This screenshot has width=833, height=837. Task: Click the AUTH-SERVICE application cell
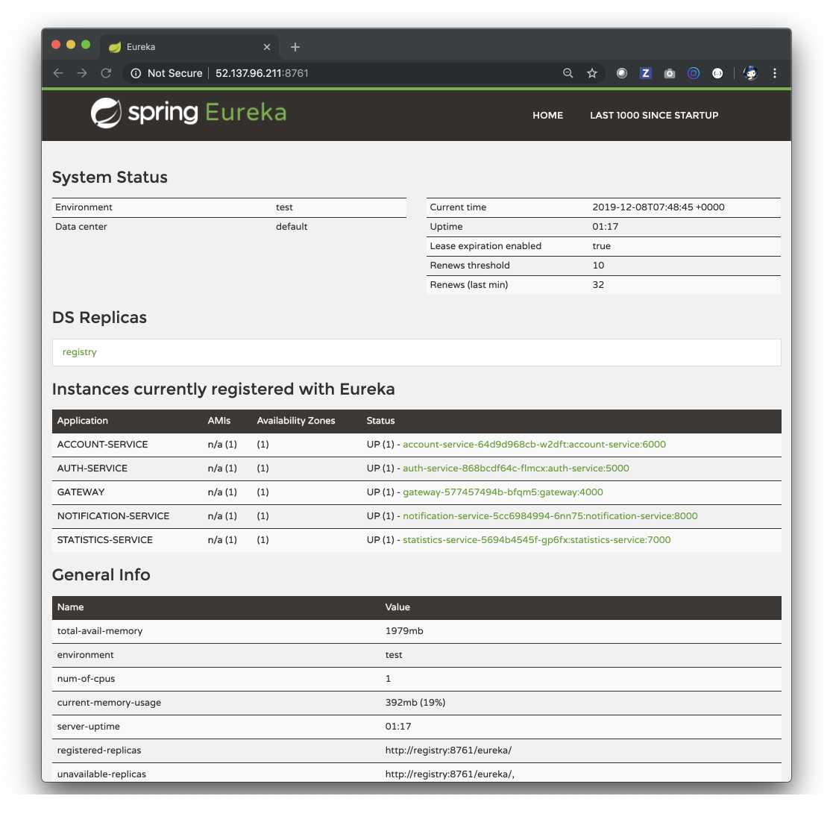pyautogui.click(x=92, y=468)
